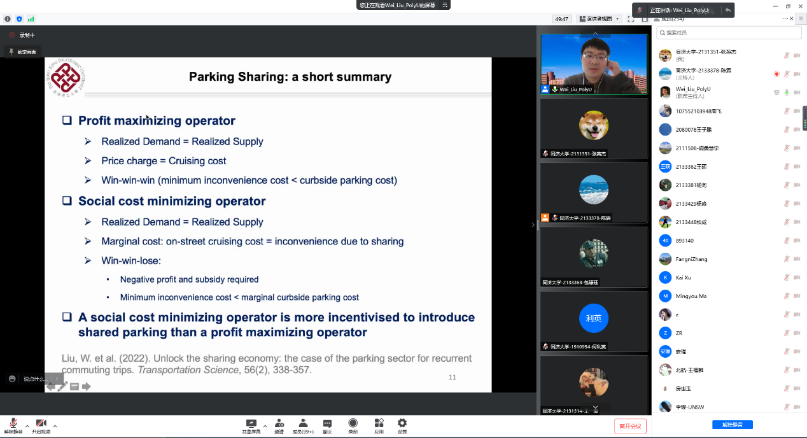The image size is (807, 438).
Task: Expand audio options arrow next to 解除静音
Action: point(27,426)
